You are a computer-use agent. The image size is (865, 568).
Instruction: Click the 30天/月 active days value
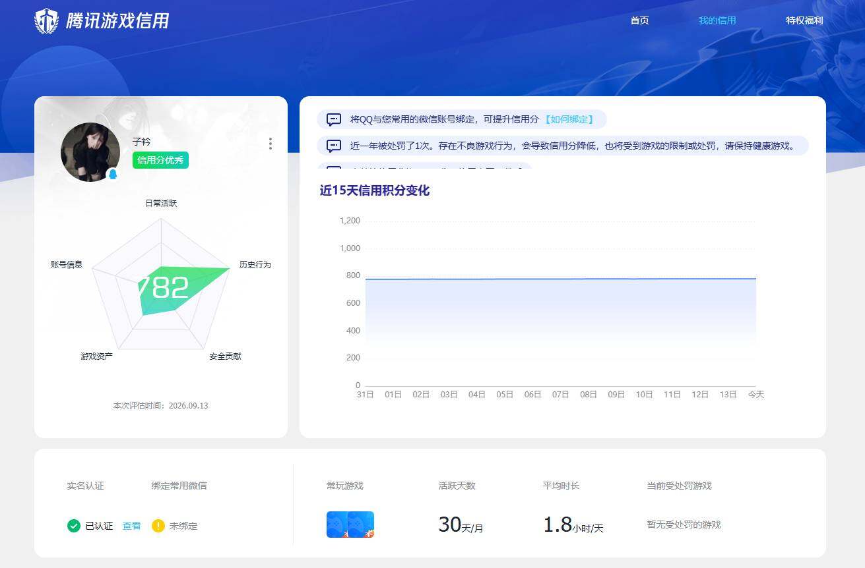461,525
